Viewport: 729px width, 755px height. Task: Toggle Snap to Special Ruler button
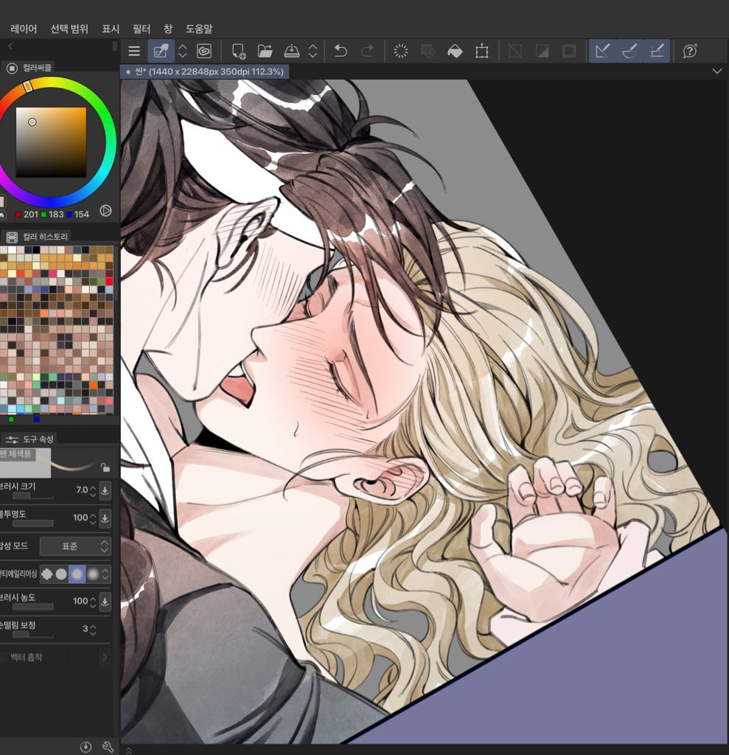tap(629, 51)
